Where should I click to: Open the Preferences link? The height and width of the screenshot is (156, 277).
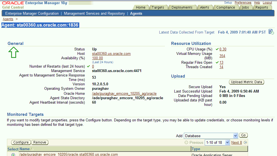(x=243, y=3)
